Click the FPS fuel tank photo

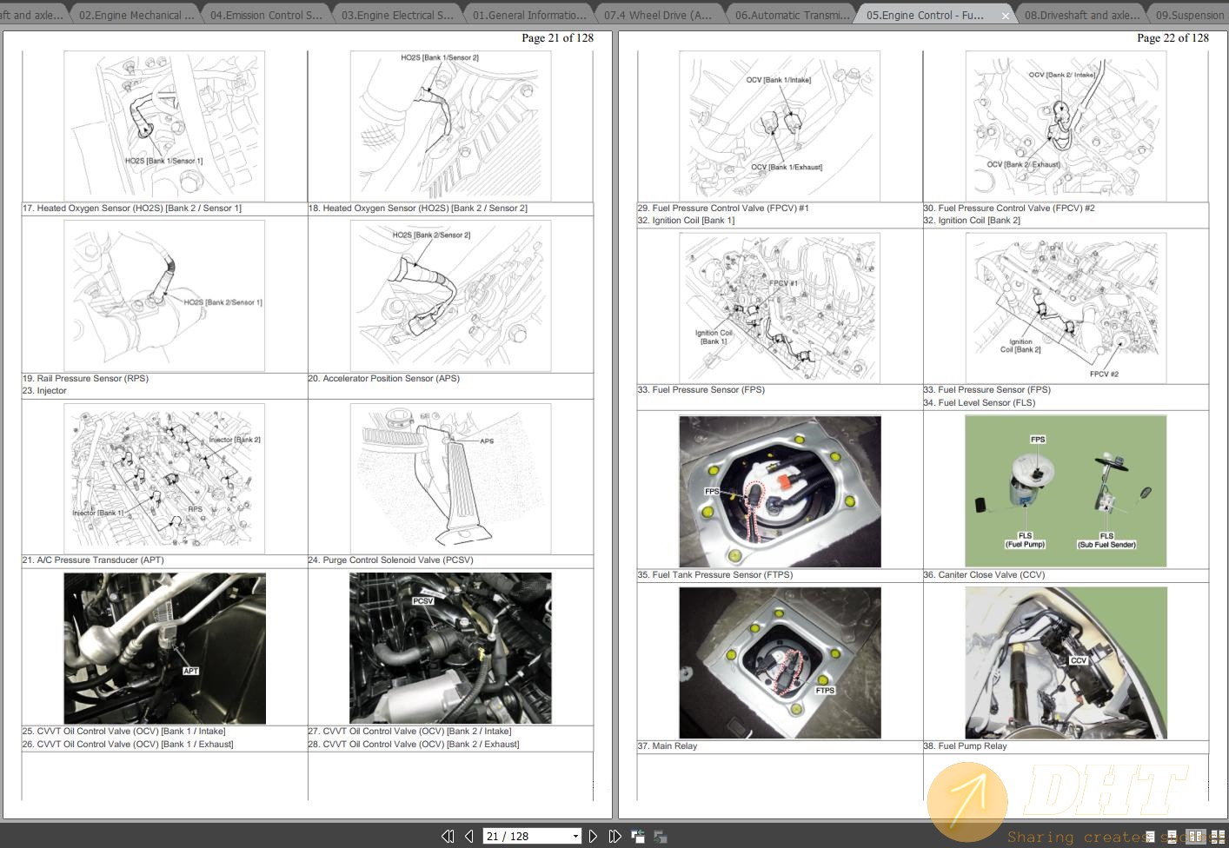[x=780, y=492]
